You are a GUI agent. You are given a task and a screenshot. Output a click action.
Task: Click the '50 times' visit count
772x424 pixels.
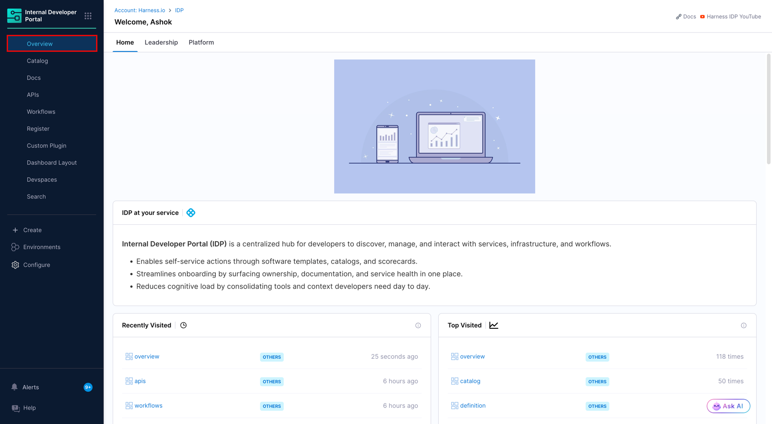coord(731,381)
